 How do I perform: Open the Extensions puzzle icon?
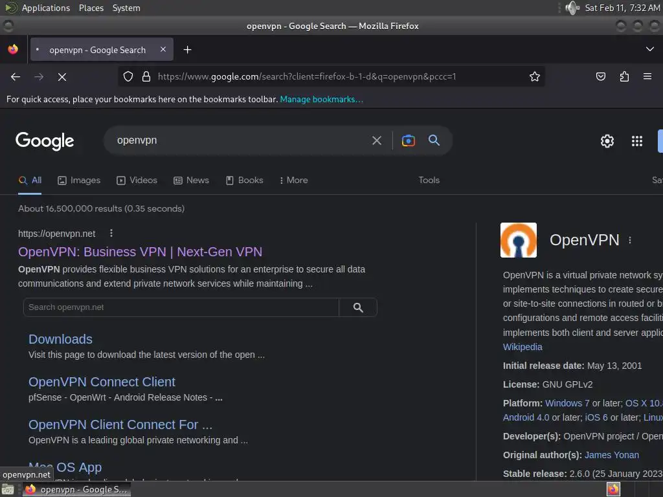624,76
